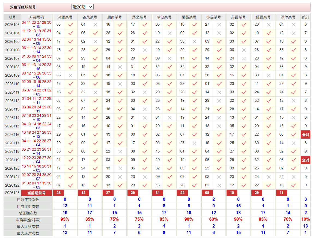
Task: Select current kill number 28 under 鸿雁杀号
Action: (x=58, y=193)
